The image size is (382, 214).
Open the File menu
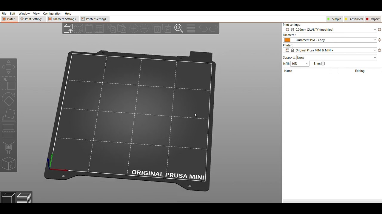[x=4, y=13]
